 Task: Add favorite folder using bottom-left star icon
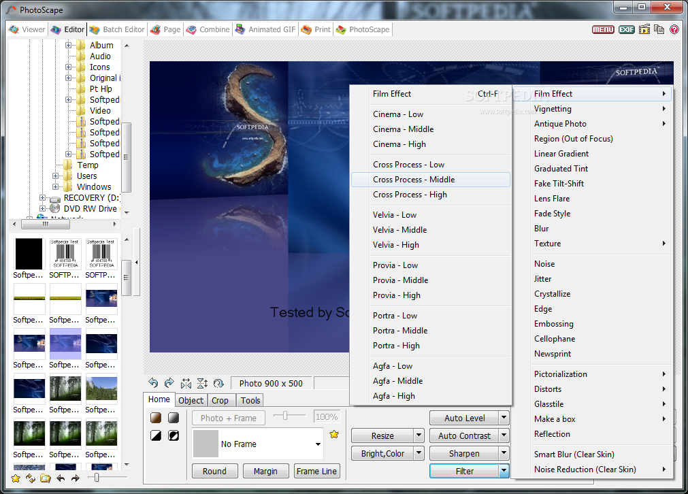point(16,478)
